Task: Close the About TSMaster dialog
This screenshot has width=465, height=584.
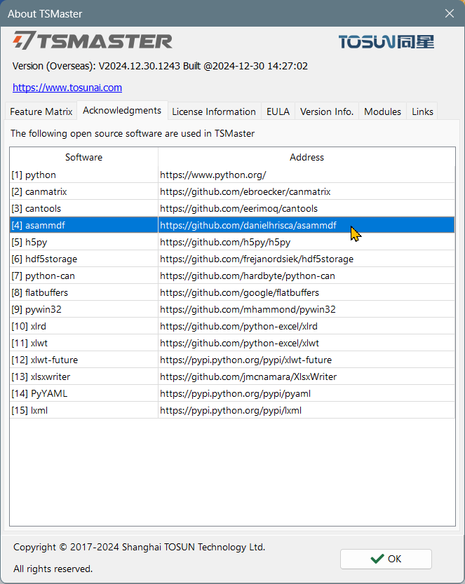Action: click(x=450, y=13)
